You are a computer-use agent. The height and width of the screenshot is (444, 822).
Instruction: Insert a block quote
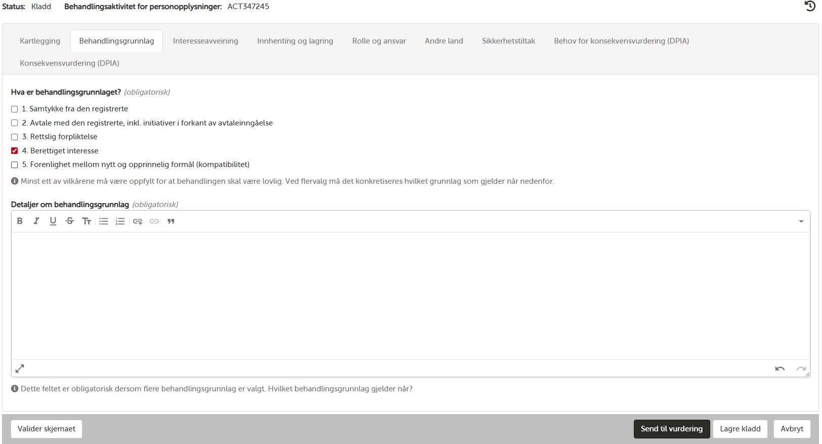pyautogui.click(x=171, y=221)
